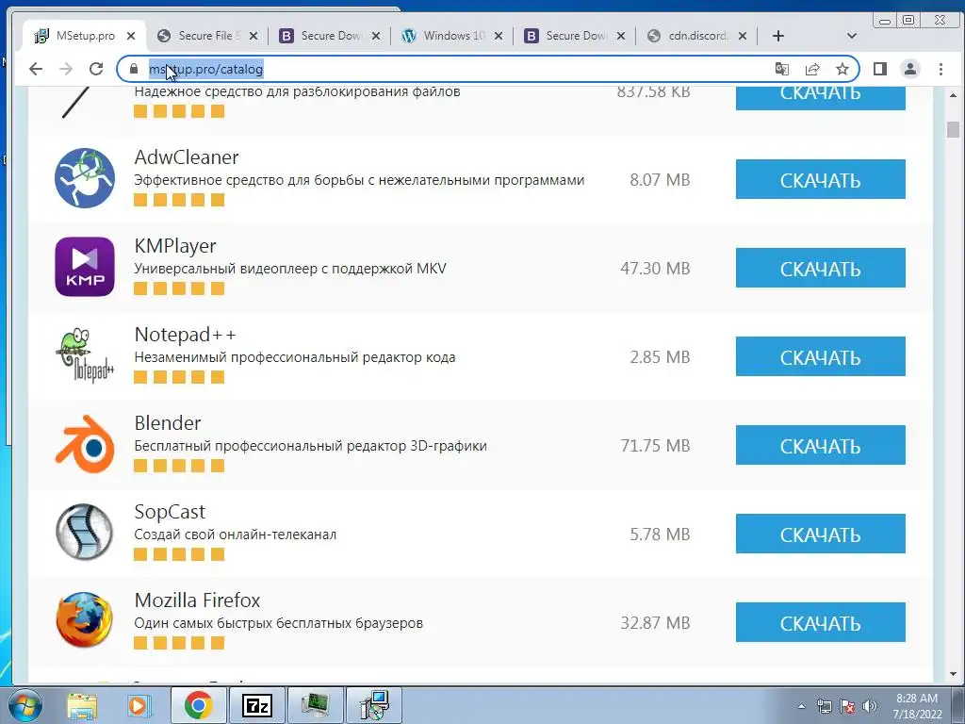Open Windows Explorer from the taskbar

point(82,705)
